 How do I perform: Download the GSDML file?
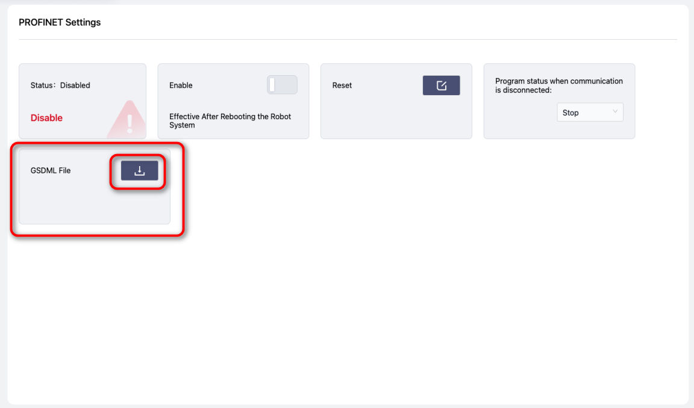(x=139, y=171)
